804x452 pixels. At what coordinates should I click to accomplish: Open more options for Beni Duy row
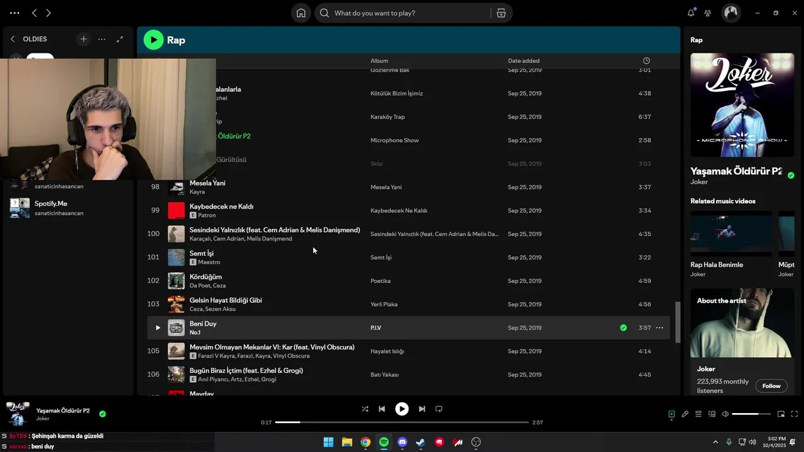pos(660,328)
